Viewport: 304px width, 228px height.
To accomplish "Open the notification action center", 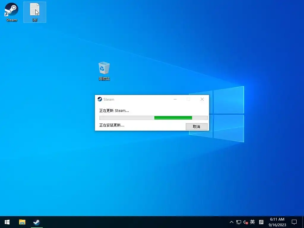I will pyautogui.click(x=294, y=222).
